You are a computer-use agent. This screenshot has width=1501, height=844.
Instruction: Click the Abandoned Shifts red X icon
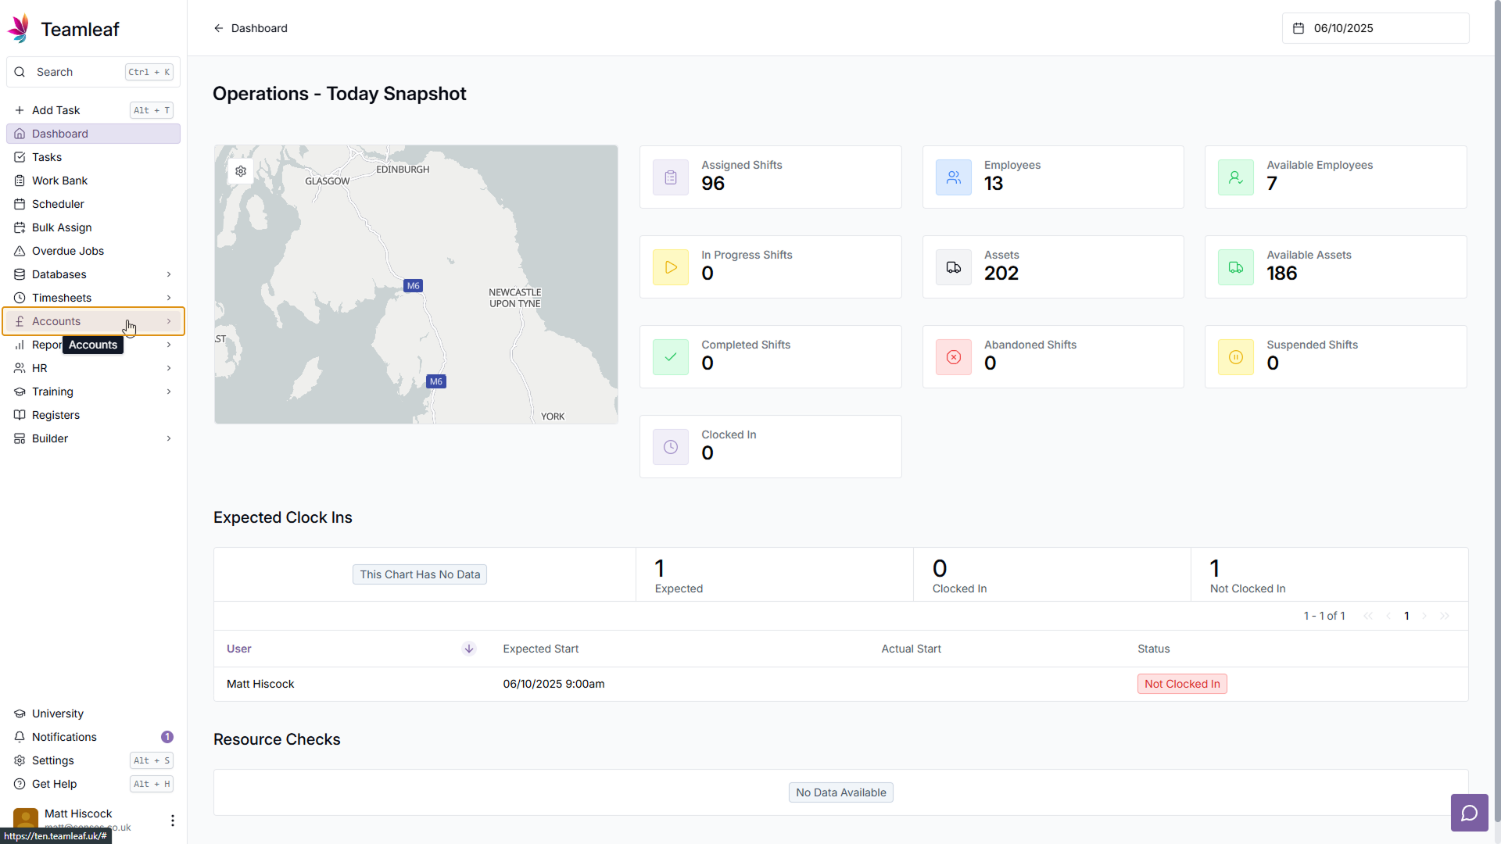click(x=953, y=357)
